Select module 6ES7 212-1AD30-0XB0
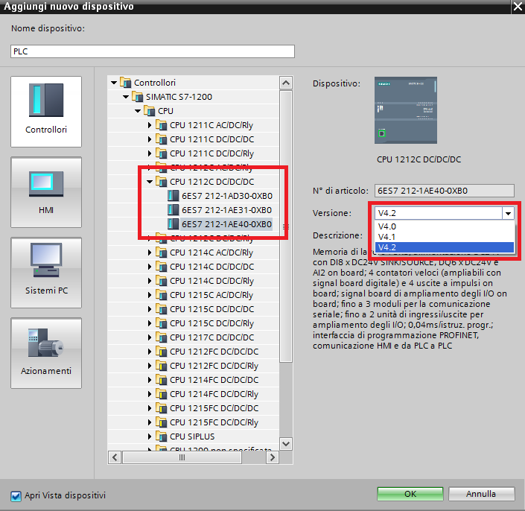This screenshot has height=511, width=525. click(x=226, y=196)
